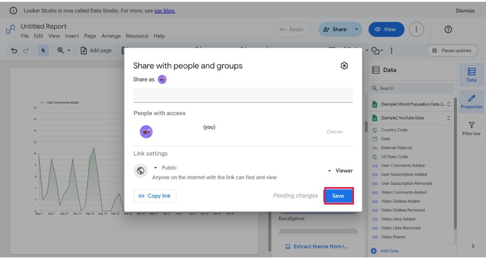Viewport: 486px width, 260px height.
Task: Collapse the YouTube Data source fields
Action: pyautogui.click(x=448, y=118)
